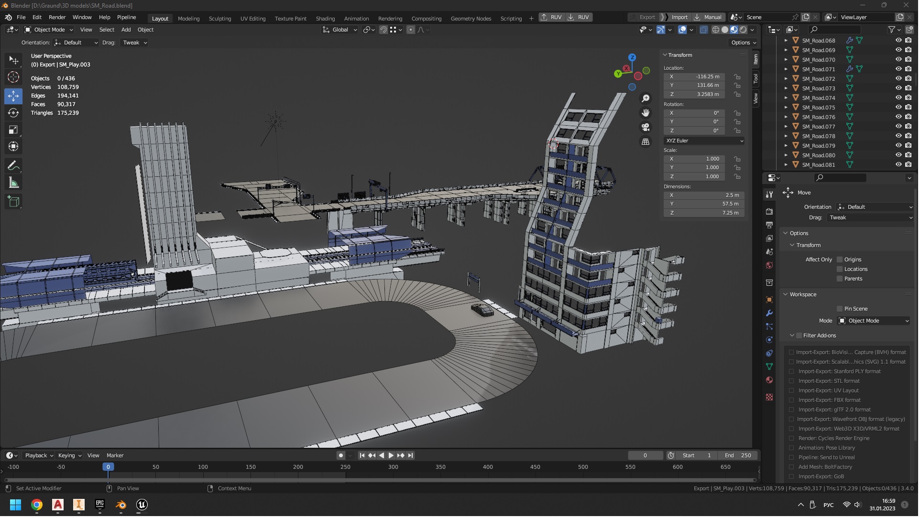Screen dimensions: 920x518
Task: Open Unreal Engine from the taskbar
Action: (x=142, y=506)
